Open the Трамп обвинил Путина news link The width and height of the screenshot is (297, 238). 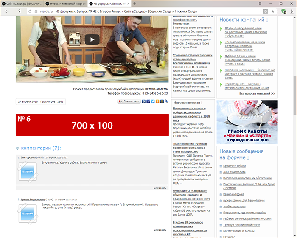(190, 148)
